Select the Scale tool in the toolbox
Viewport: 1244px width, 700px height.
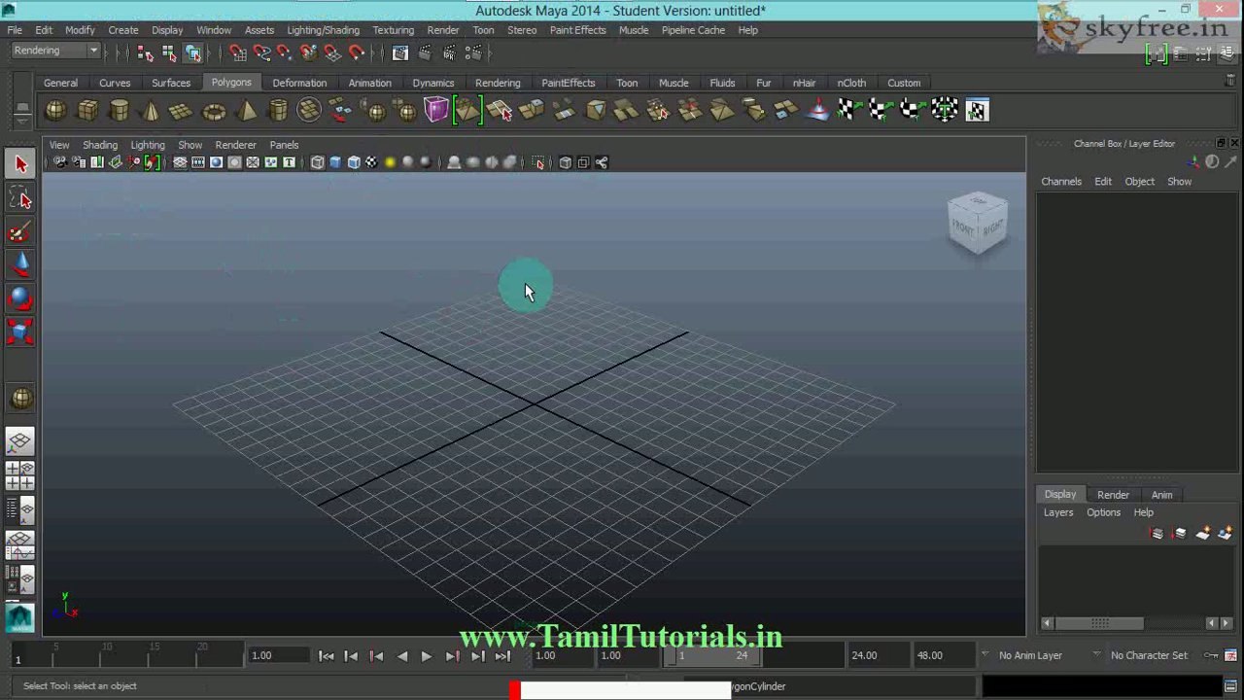point(20,332)
